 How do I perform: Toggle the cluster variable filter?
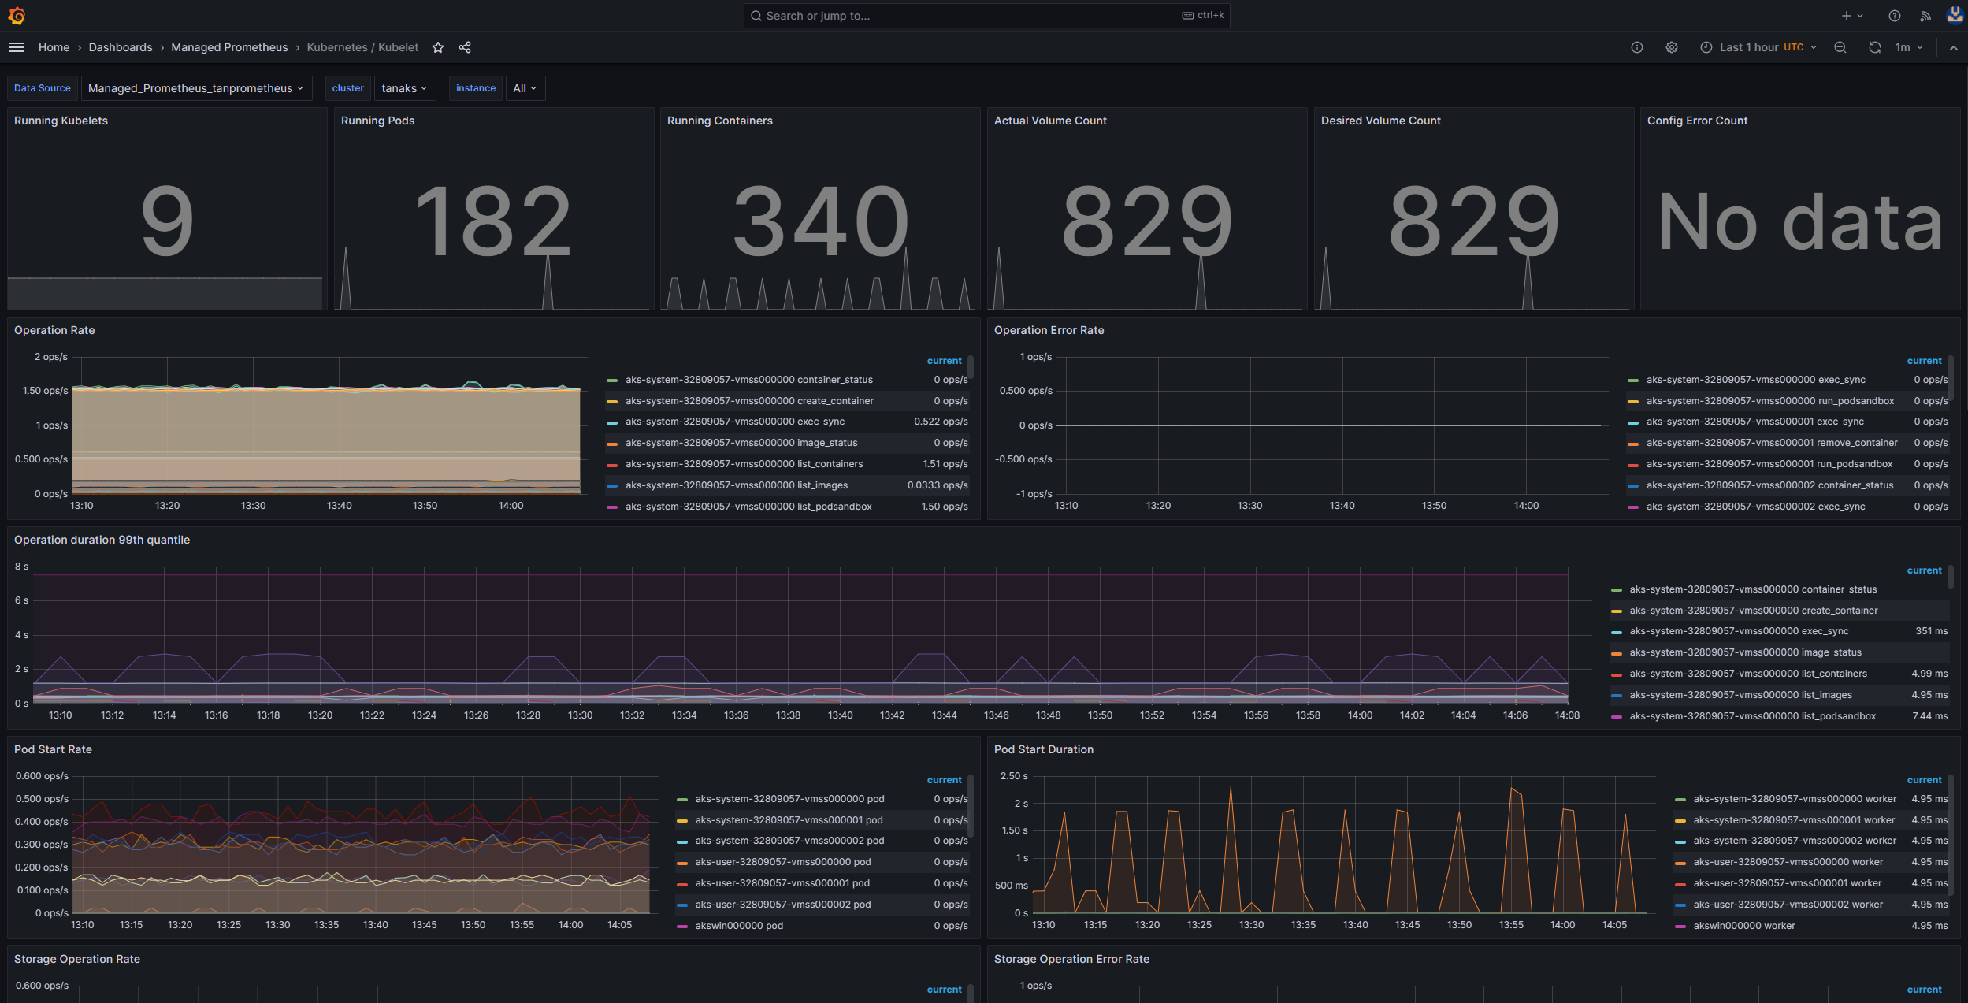347,87
